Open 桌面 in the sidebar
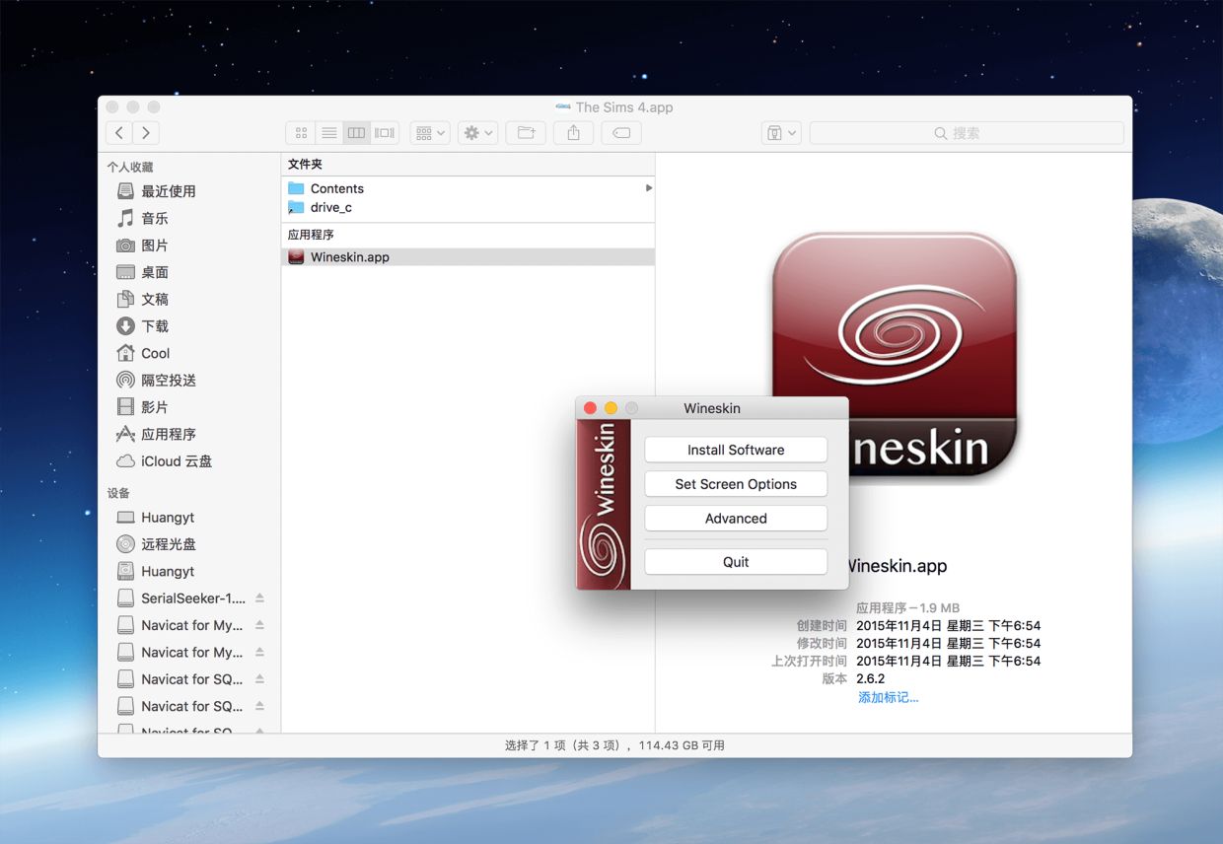This screenshot has height=844, width=1223. [x=155, y=272]
